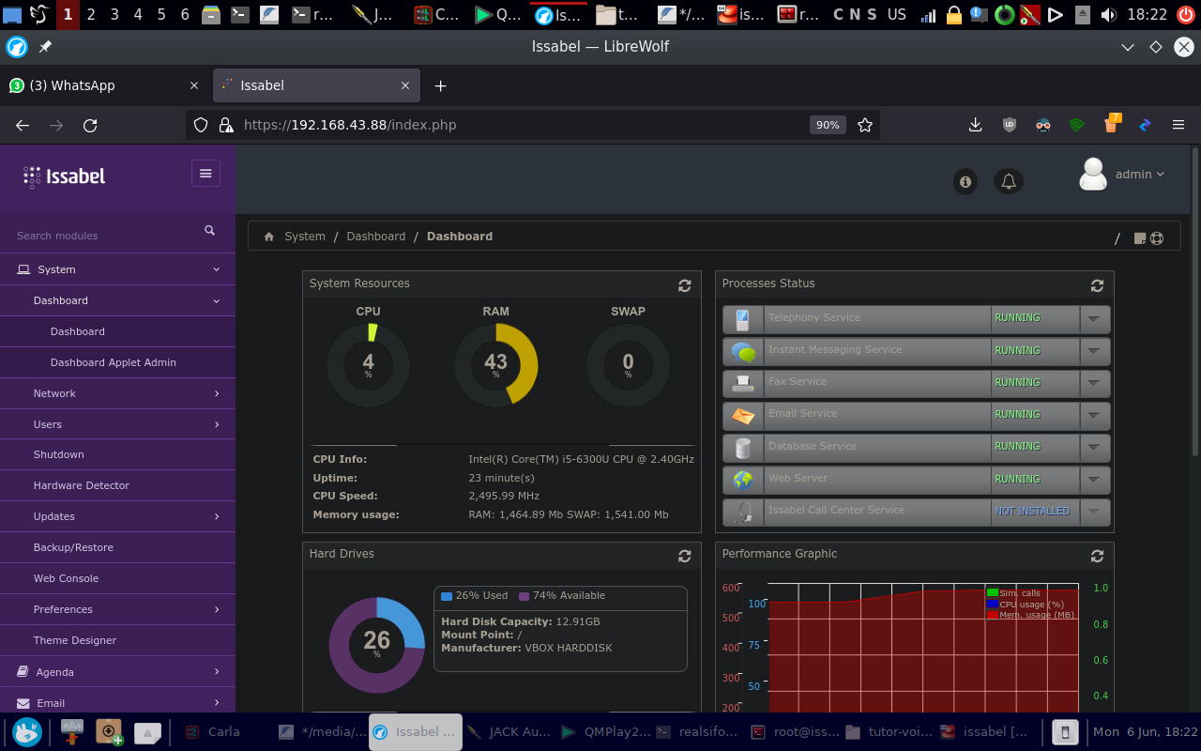Click the Email Service envelope icon
The width and height of the screenshot is (1201, 751).
(743, 415)
